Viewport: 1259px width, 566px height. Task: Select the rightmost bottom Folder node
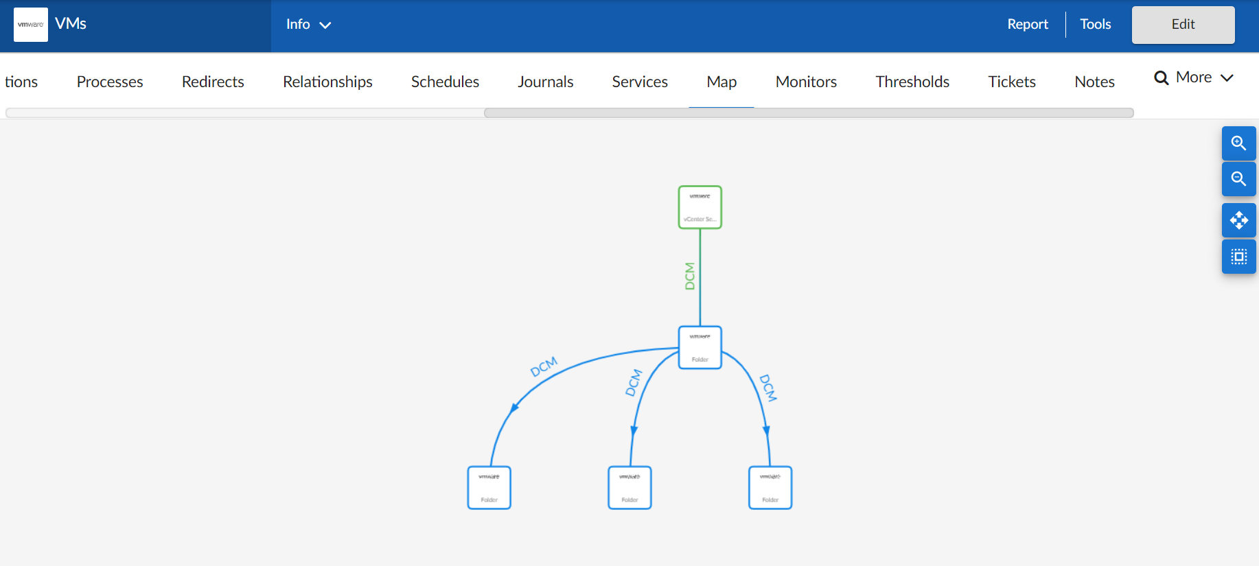tap(770, 488)
